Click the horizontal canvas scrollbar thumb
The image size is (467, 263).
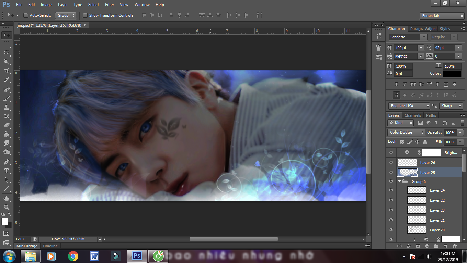[234, 239]
